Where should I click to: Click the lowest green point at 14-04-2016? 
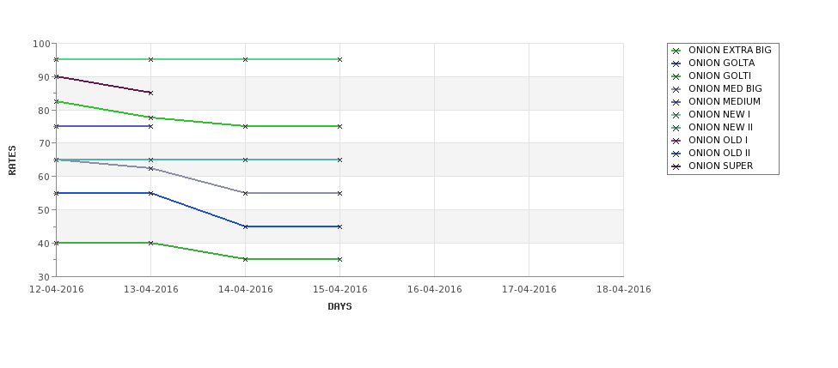(x=245, y=259)
